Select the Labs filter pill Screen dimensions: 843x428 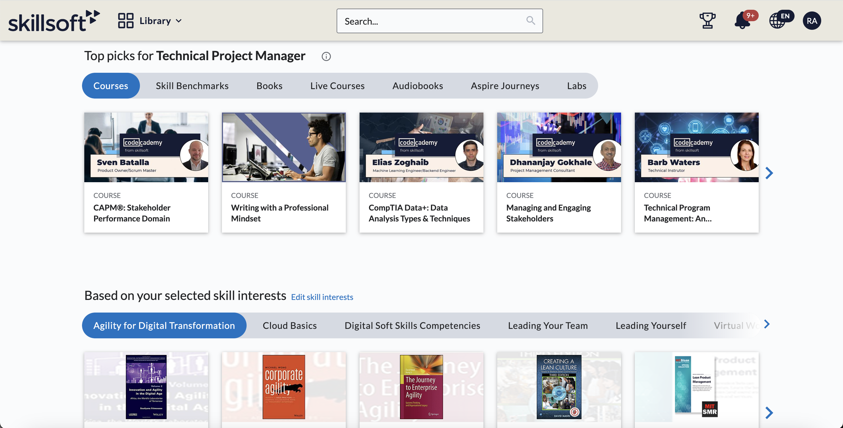pos(577,85)
